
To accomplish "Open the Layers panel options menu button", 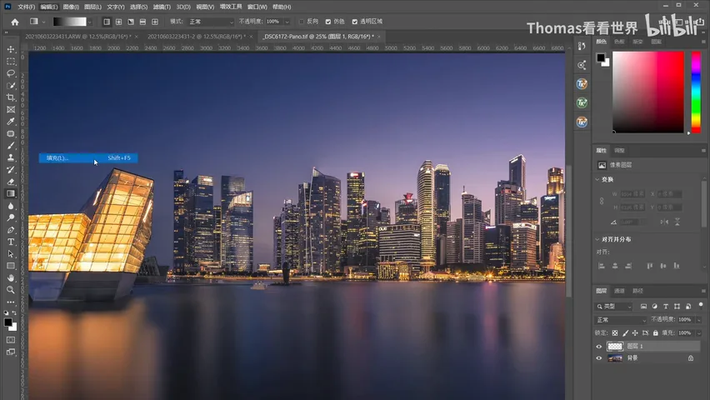I will [x=703, y=291].
